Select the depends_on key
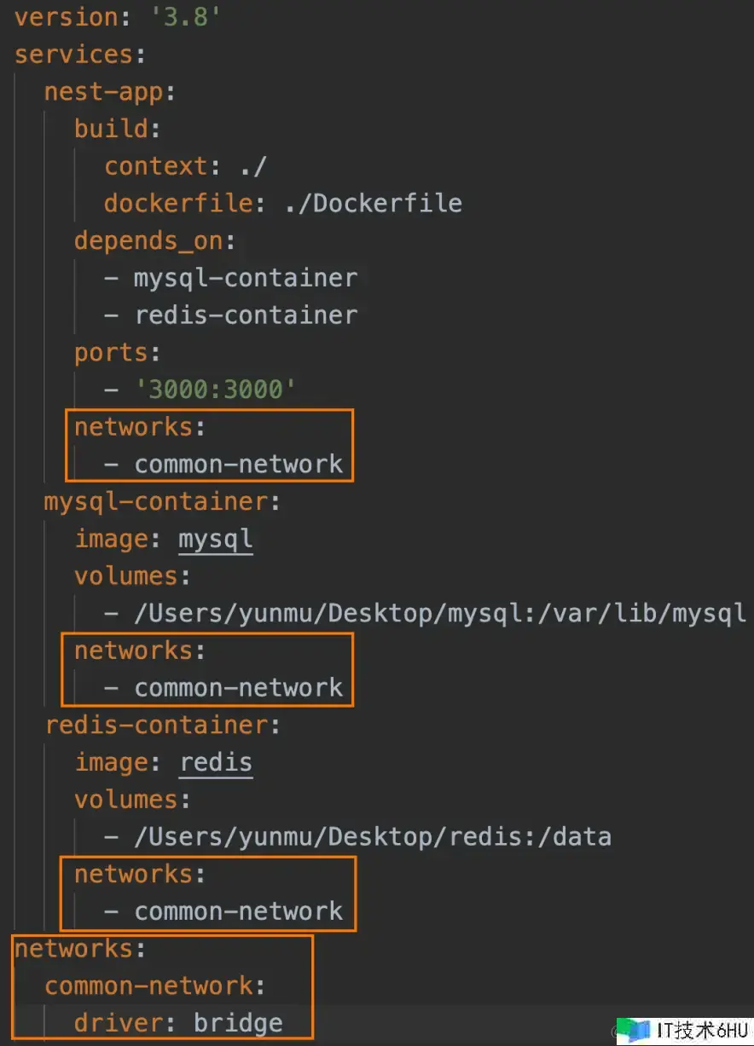This screenshot has width=754, height=1046. (148, 240)
